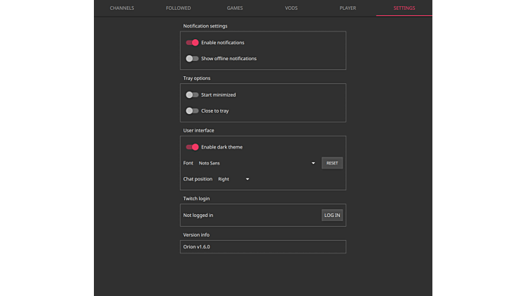Viewport: 527px width, 296px height.
Task: Click the Not logged in status text
Action: click(198, 216)
